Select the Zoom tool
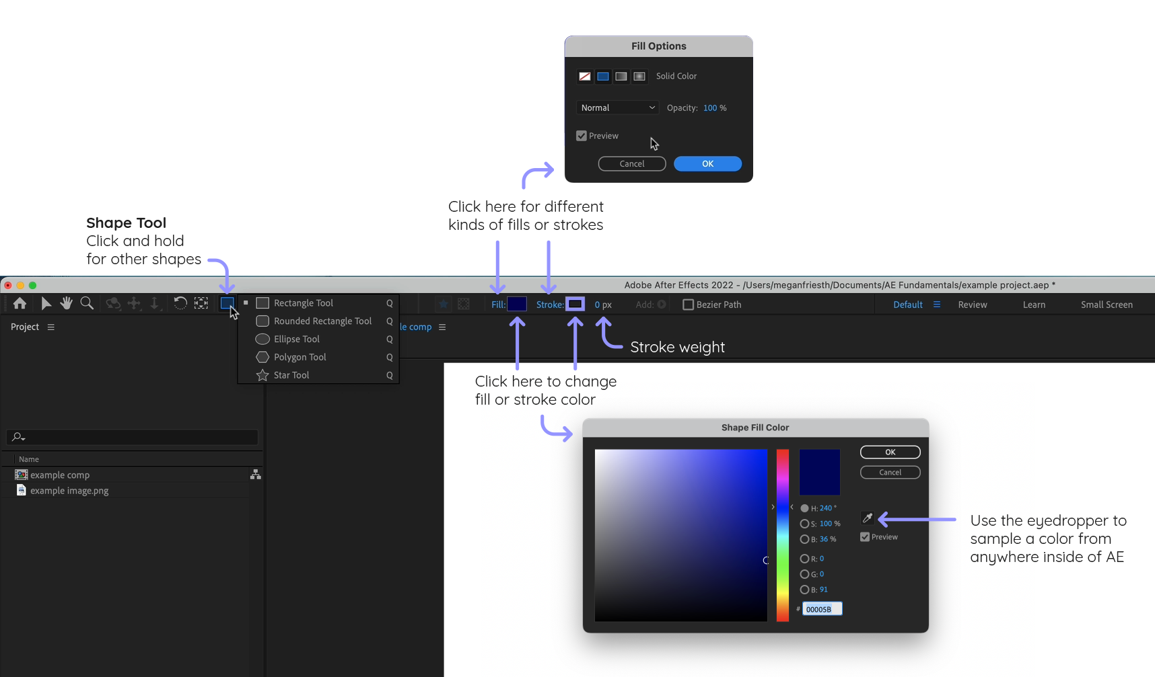The width and height of the screenshot is (1155, 677). (87, 304)
